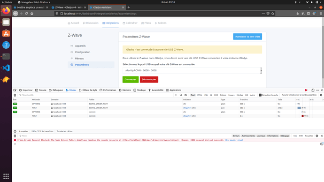The width and height of the screenshot is (324, 182).
Task: Open the En savoir plus link
Action: (x=234, y=140)
